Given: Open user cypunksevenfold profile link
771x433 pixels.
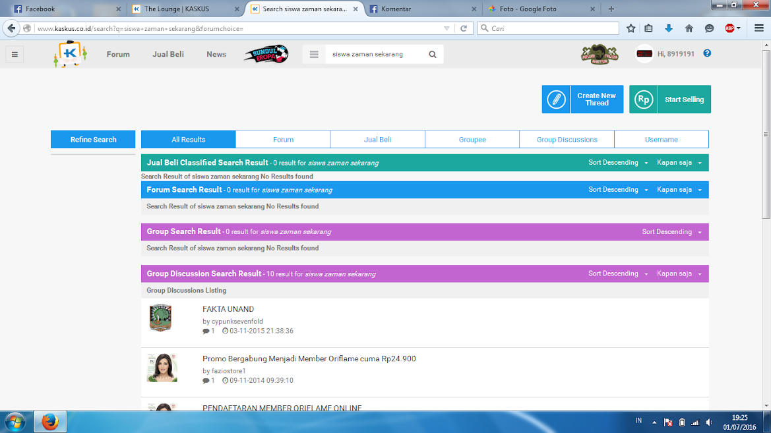Looking at the screenshot, I should point(237,322).
